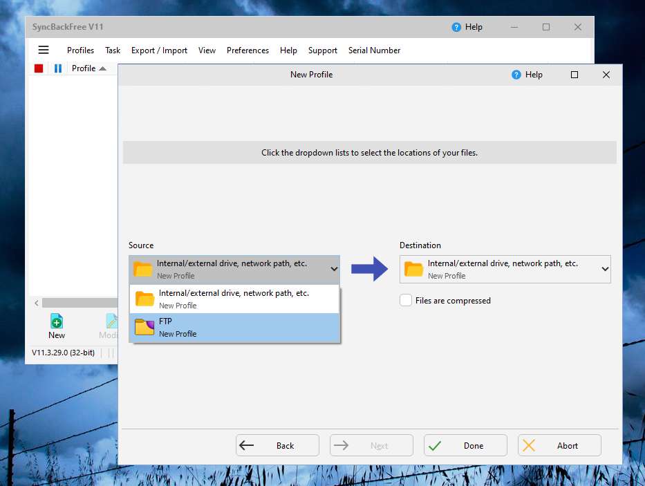Image resolution: width=645 pixels, height=486 pixels.
Task: Click the Back button
Action: (277, 445)
